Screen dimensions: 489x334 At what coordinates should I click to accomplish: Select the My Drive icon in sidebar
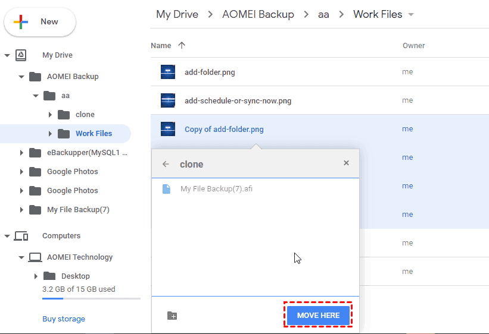(x=21, y=55)
